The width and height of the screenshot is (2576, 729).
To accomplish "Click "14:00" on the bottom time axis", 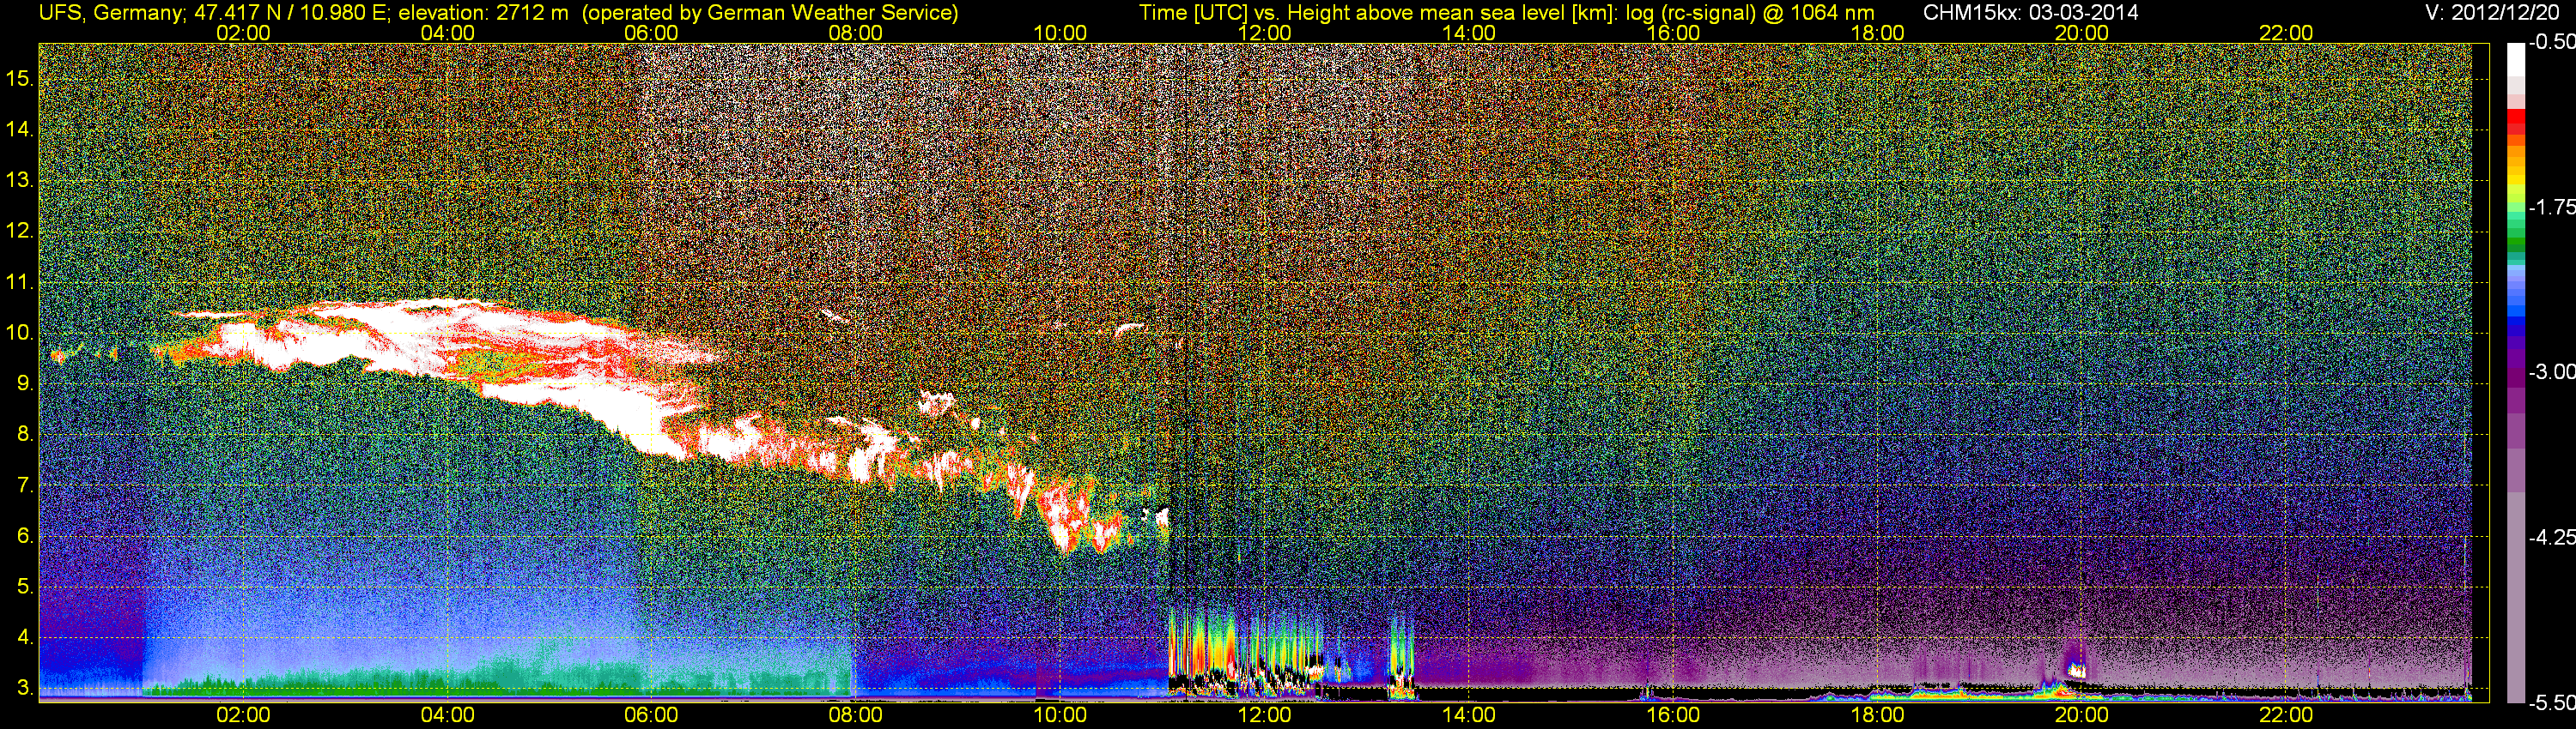I will [x=1469, y=715].
